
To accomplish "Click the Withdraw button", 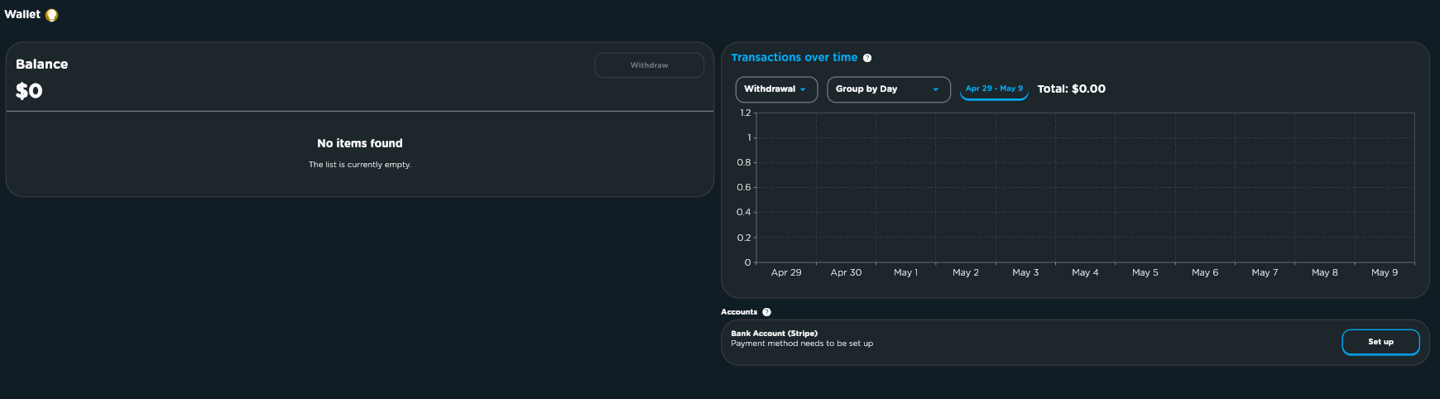I will point(649,65).
